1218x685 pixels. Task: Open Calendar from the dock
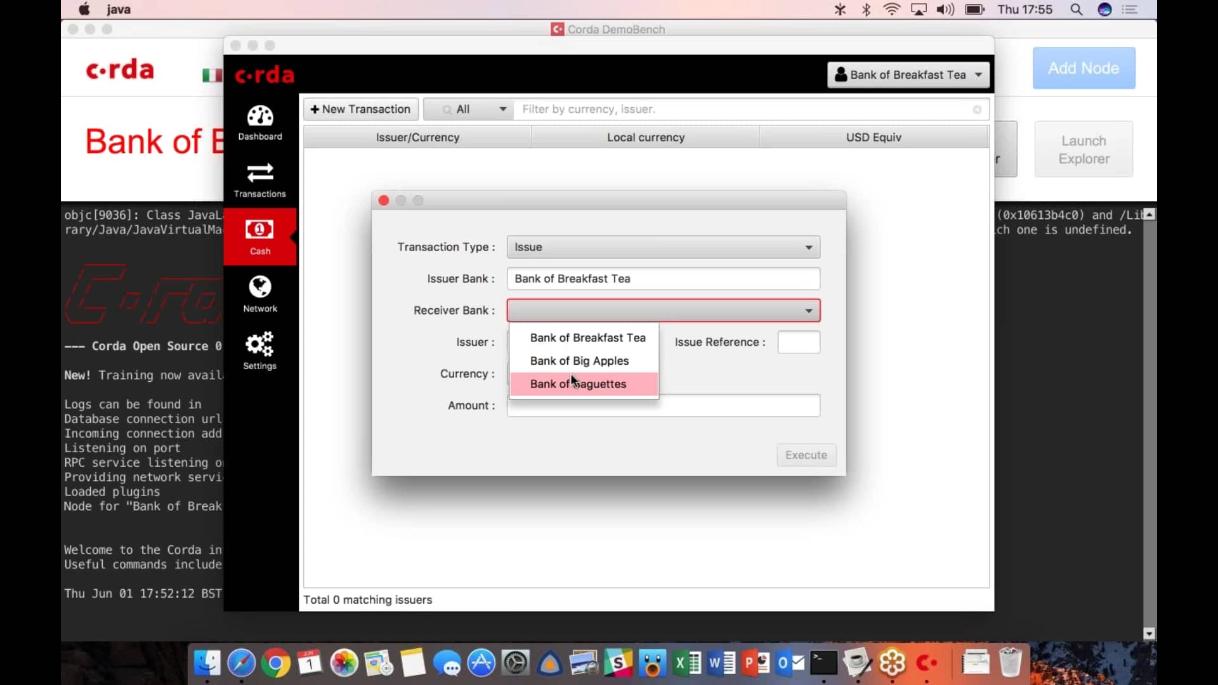(x=310, y=663)
